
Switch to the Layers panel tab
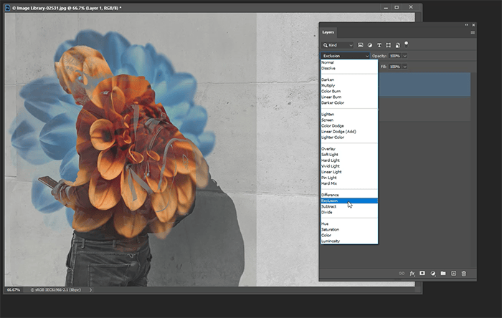[328, 32]
